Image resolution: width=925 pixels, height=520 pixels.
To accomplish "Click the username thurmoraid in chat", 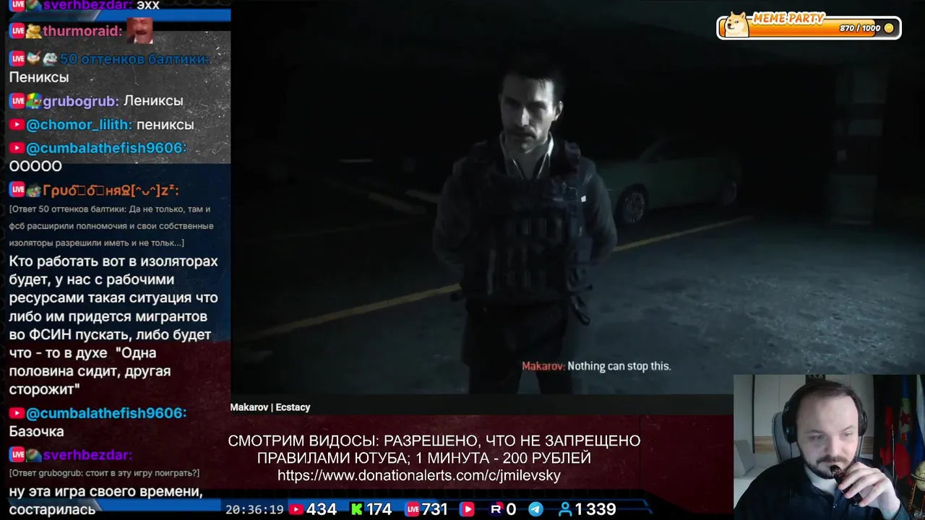I will (x=82, y=31).
